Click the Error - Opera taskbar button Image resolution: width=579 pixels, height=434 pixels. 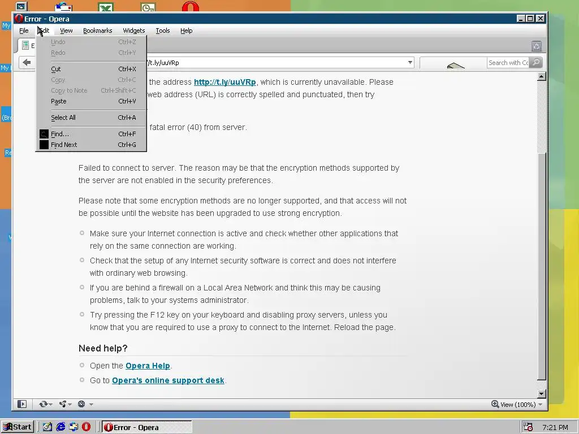click(147, 427)
